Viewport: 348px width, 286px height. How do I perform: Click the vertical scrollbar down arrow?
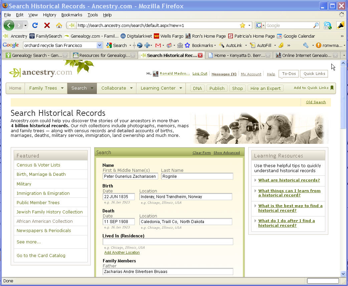(x=343, y=274)
